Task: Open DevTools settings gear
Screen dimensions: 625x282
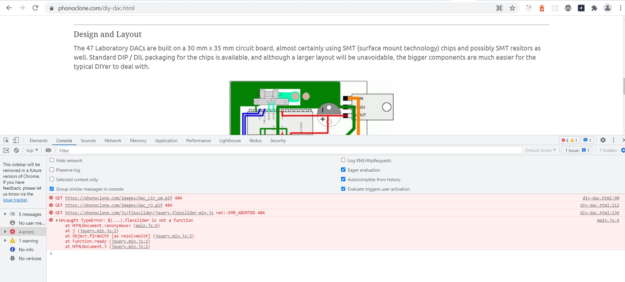Action: [603, 140]
